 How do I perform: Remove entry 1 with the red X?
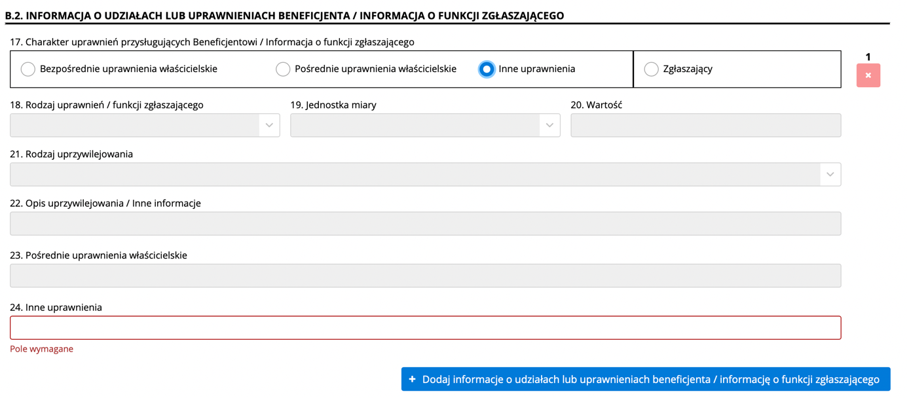(868, 75)
